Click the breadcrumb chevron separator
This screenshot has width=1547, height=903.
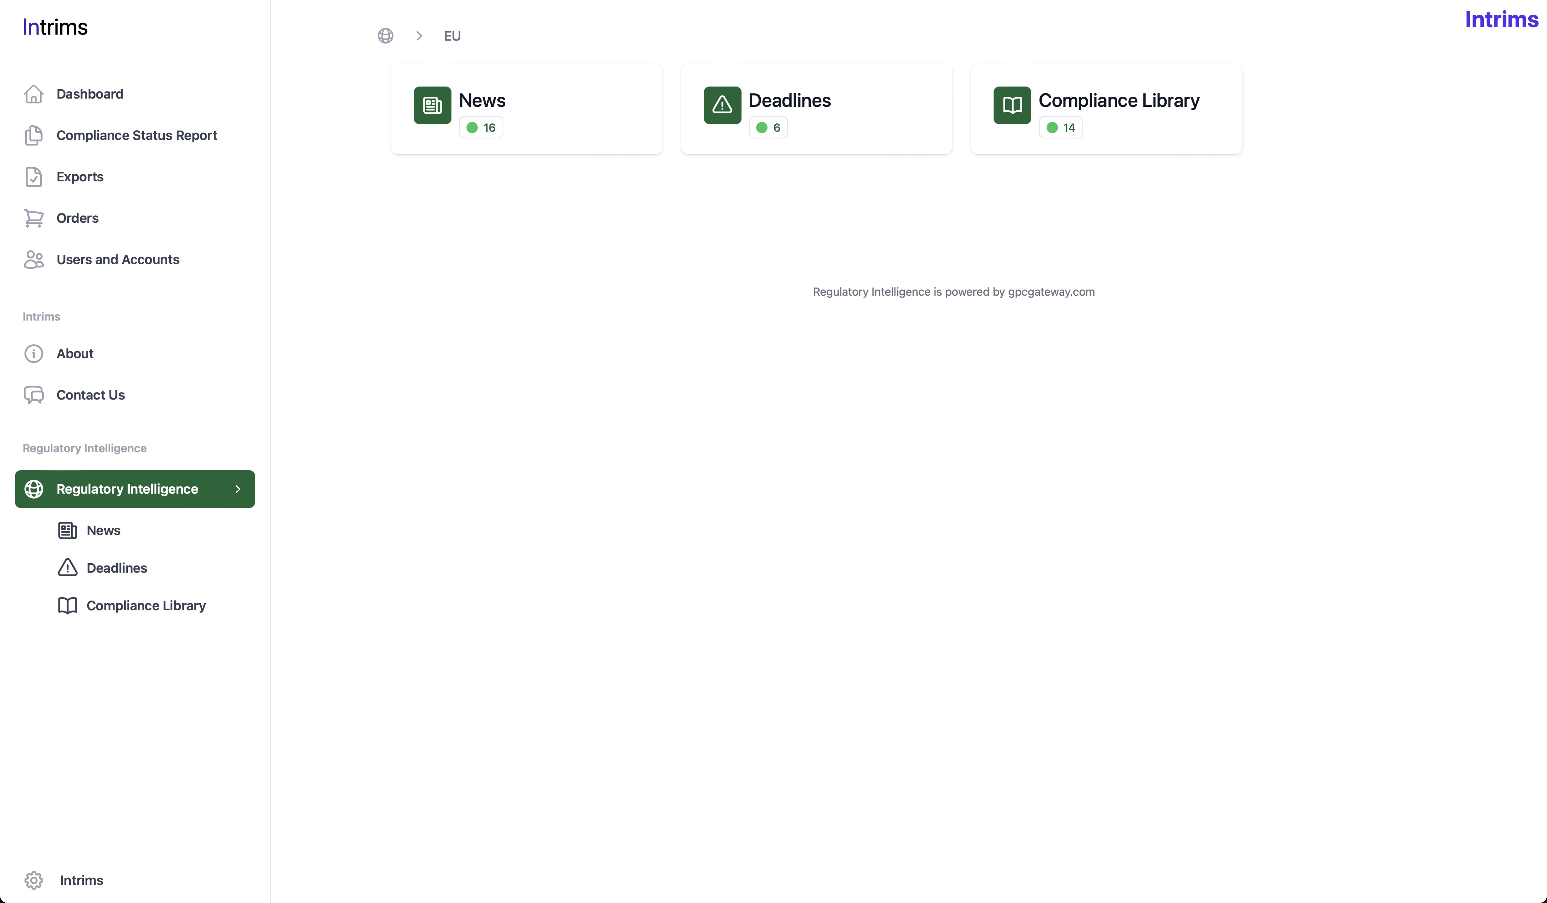(x=419, y=36)
